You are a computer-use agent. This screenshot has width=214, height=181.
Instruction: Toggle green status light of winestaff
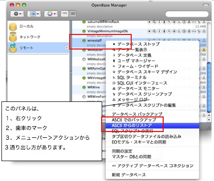[84, 41]
